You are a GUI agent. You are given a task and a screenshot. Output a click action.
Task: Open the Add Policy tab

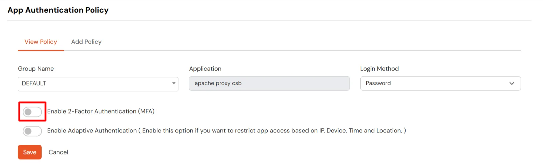click(x=86, y=42)
